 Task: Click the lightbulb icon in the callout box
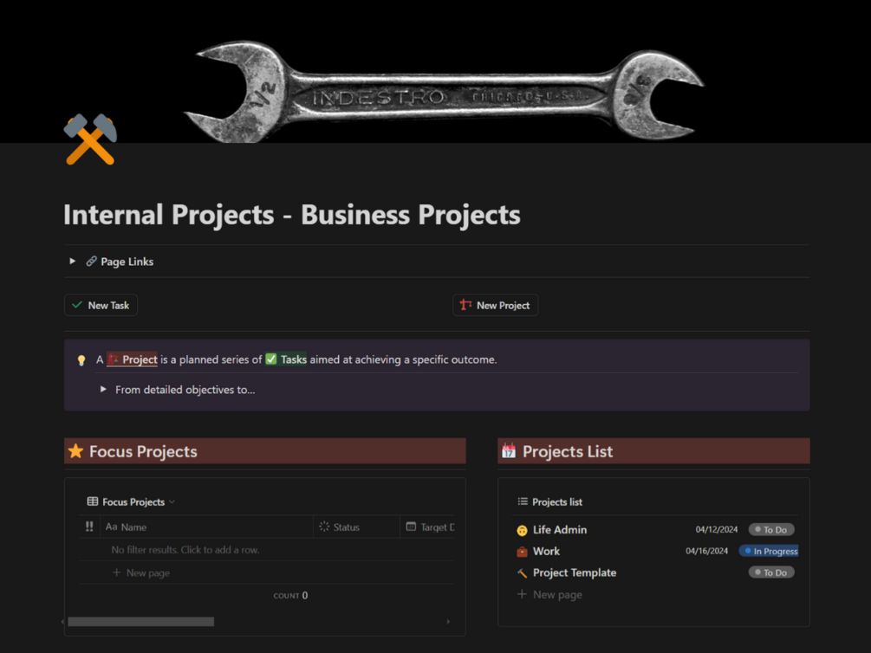(x=81, y=359)
